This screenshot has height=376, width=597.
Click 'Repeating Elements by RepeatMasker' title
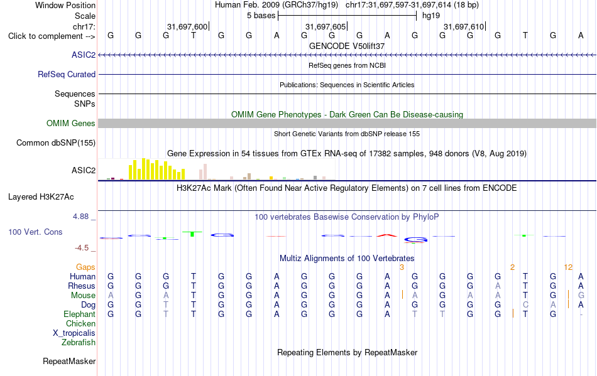tap(347, 352)
